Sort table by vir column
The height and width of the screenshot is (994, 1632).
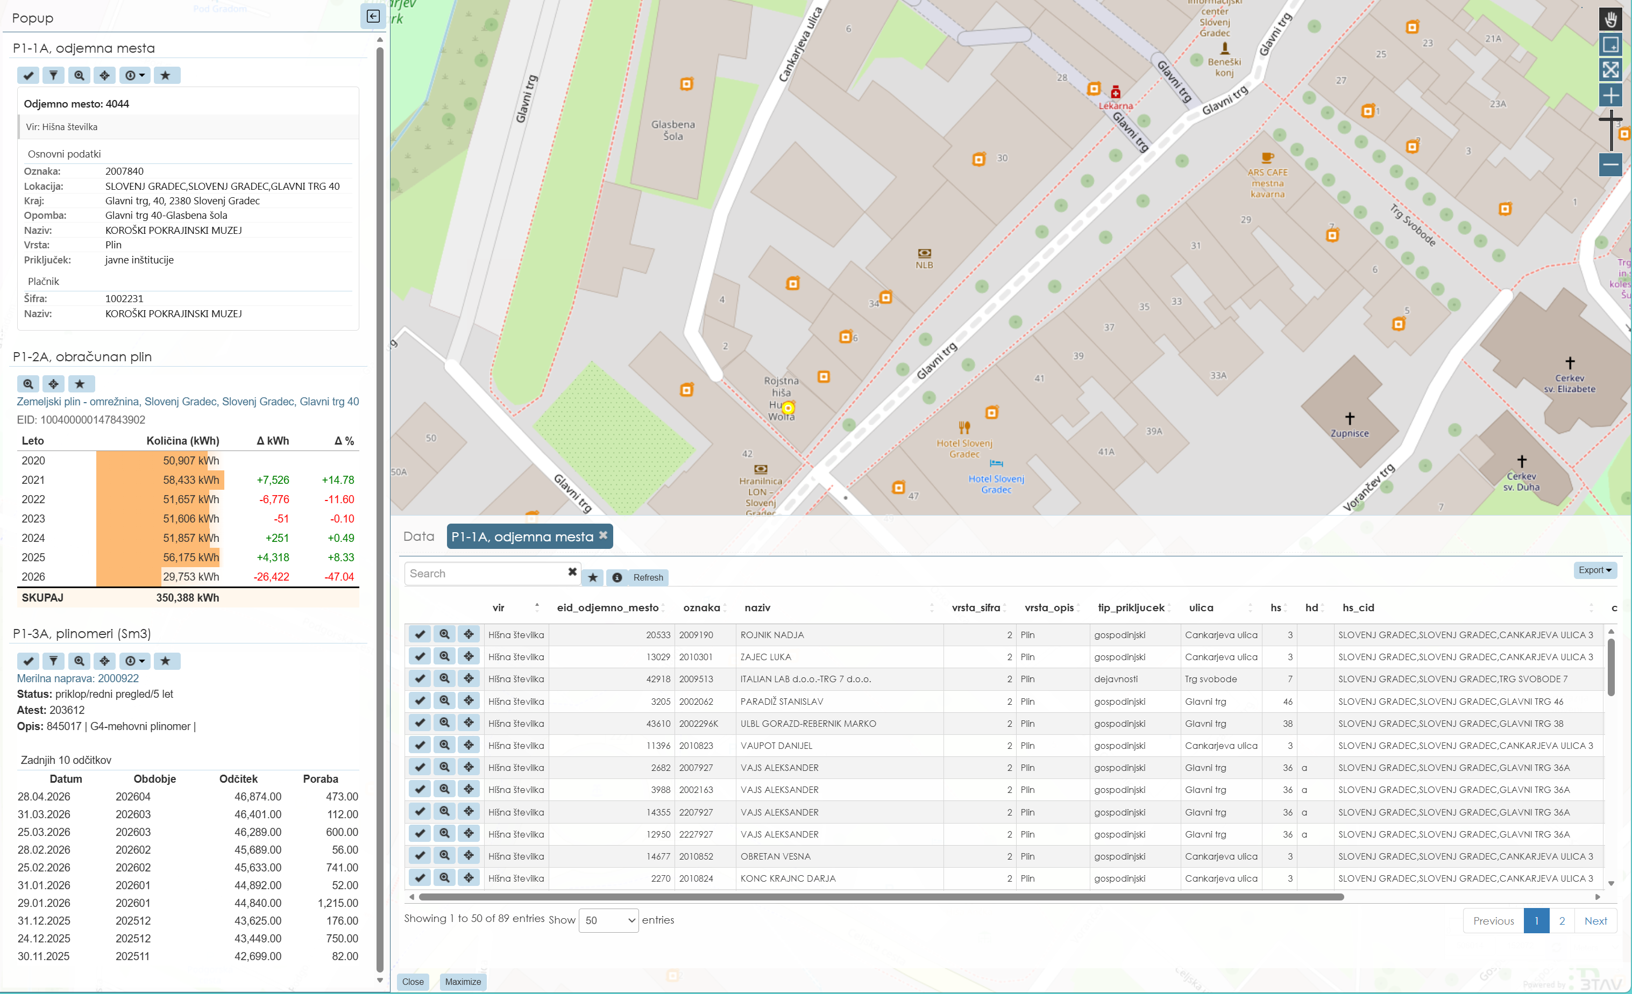(x=515, y=607)
